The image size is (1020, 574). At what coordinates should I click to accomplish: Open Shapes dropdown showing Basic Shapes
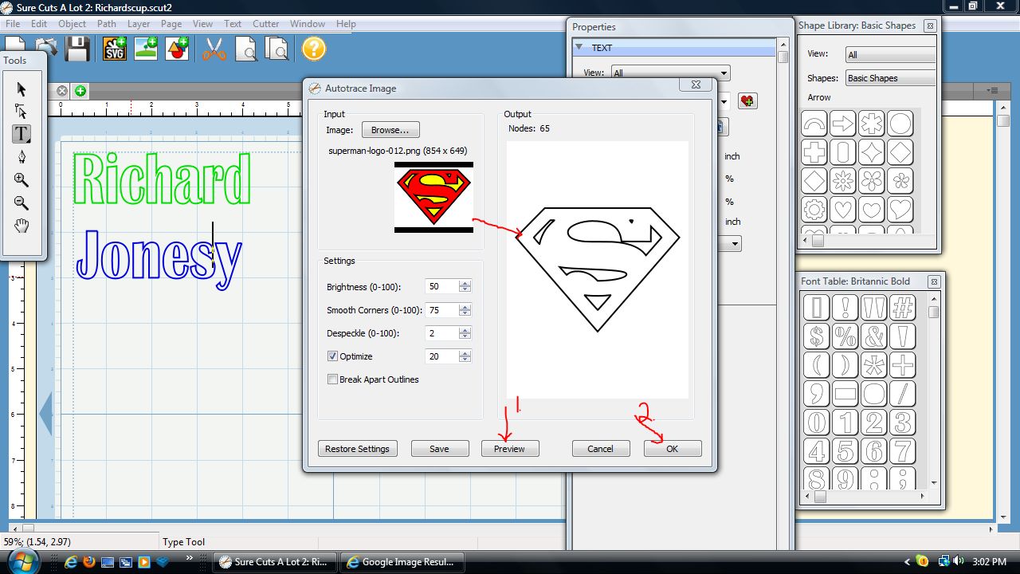click(890, 78)
